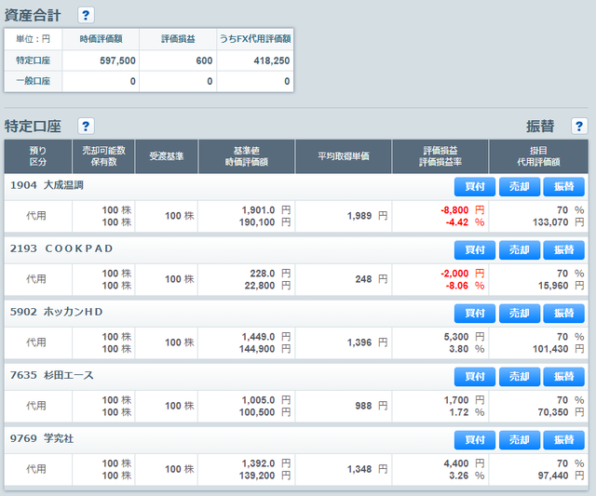Click 1,700 円 gain for 杉田エース
Viewport: 596px width, 496px height.
[x=464, y=400]
